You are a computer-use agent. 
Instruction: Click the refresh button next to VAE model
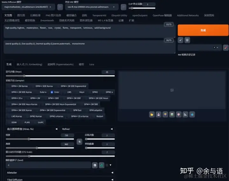click(123, 7)
